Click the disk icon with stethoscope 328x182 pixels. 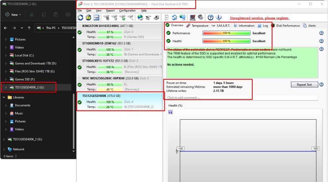[107, 18]
